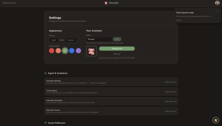Viewport: 222px width, 126px height.
Task: Choose the purple accent color
Action: coord(78,51)
